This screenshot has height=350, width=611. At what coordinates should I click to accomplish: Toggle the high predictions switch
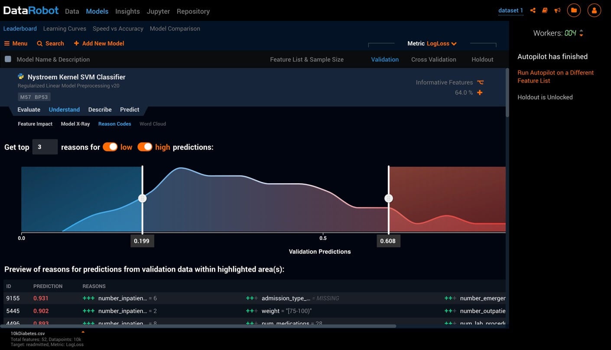coord(145,147)
